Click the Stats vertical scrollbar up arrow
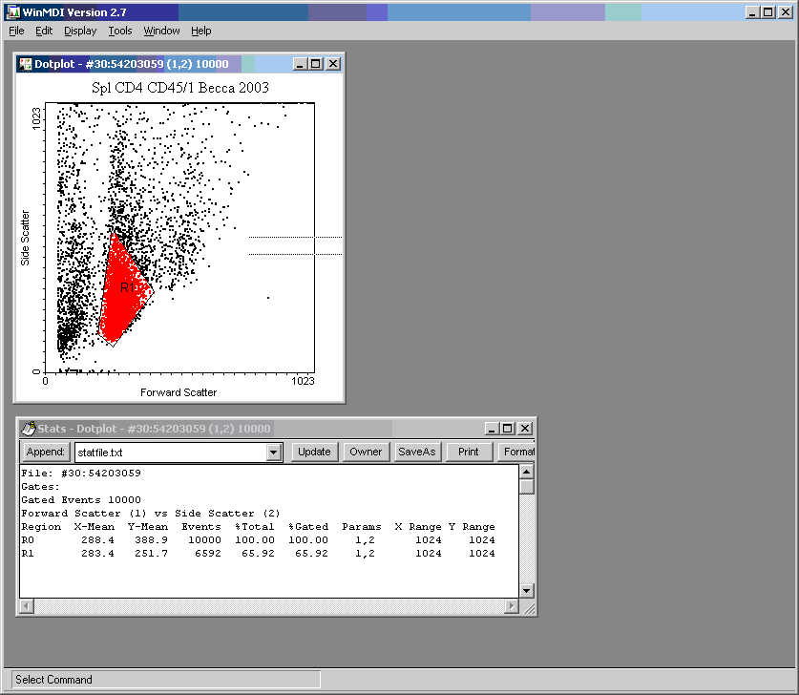The width and height of the screenshot is (799, 695). (x=526, y=472)
